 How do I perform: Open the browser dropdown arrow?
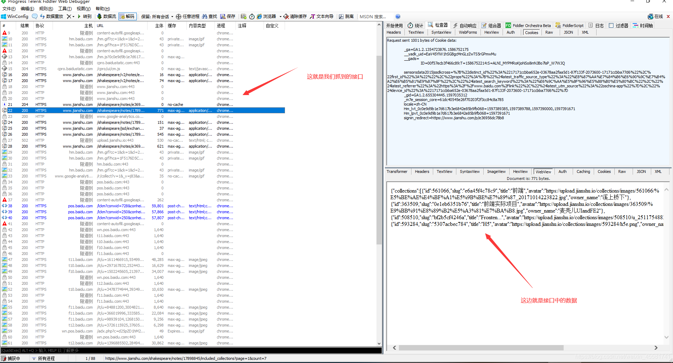tap(280, 16)
